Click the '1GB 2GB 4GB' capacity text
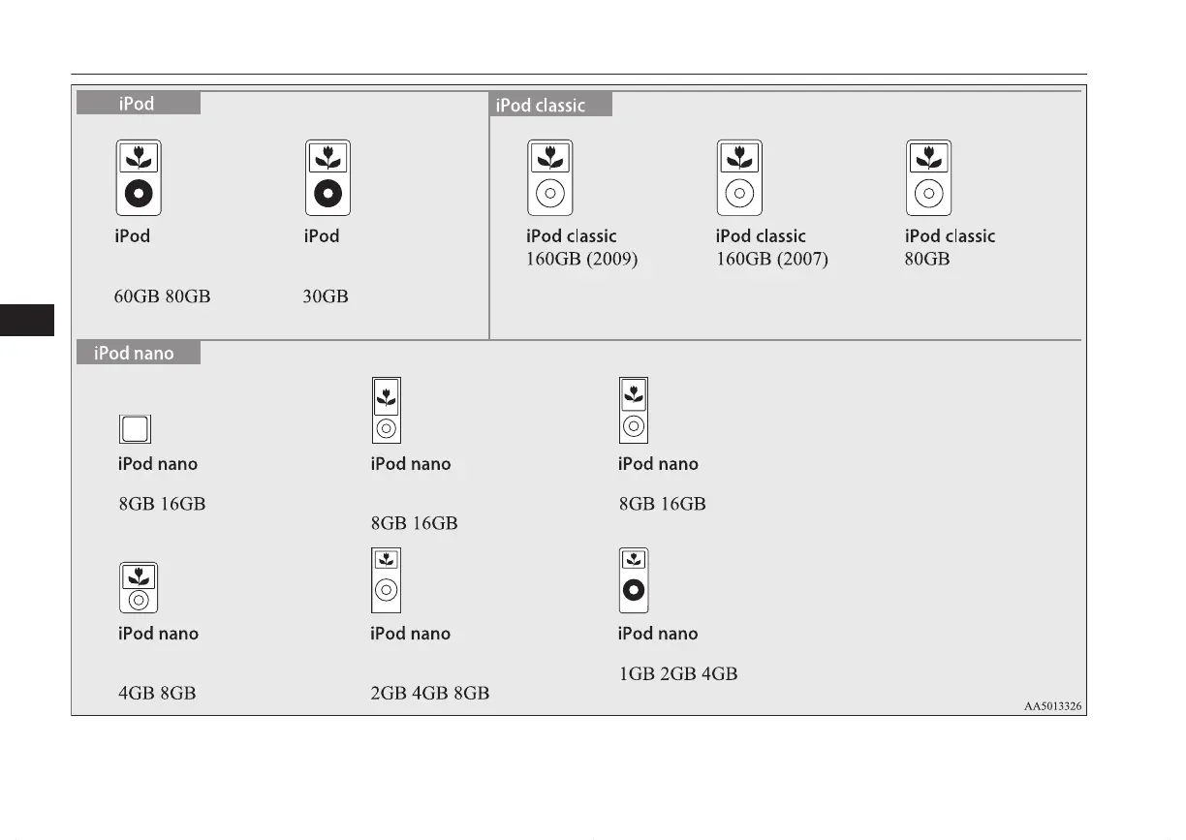 (678, 673)
